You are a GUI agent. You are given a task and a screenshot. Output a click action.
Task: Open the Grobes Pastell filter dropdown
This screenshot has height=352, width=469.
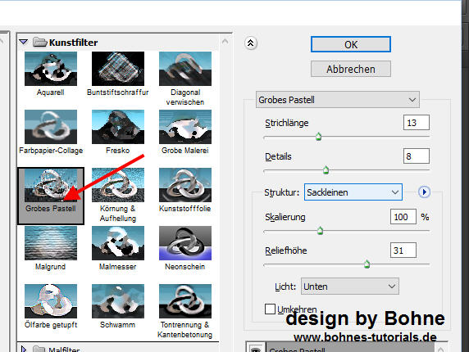(x=337, y=100)
